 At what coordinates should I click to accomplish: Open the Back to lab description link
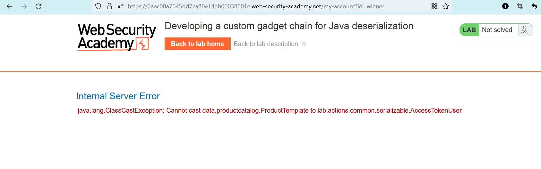[266, 44]
